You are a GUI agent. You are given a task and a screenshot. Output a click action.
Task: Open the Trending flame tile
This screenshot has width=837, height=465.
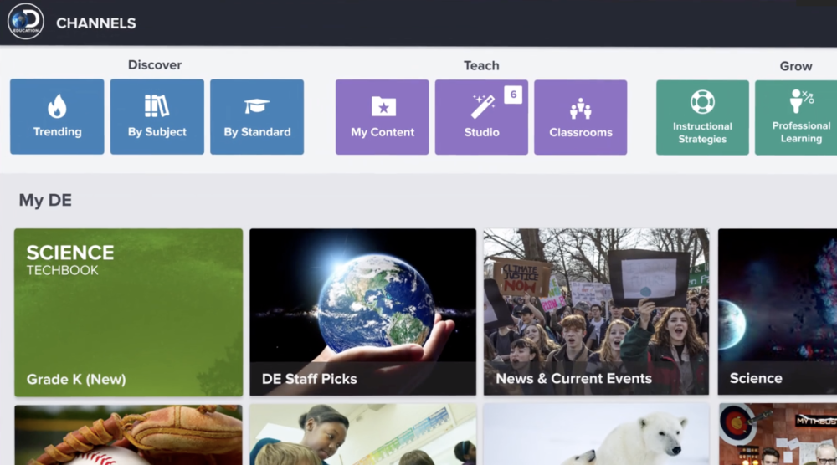coord(57,117)
